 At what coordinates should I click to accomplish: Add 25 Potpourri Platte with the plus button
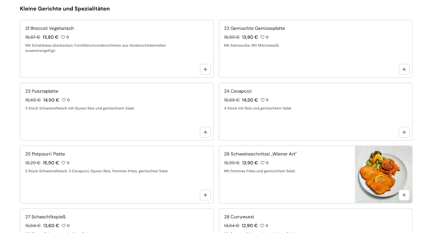coord(205,195)
